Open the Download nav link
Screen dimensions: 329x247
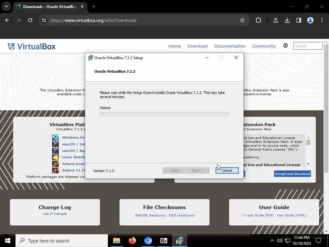[197, 46]
